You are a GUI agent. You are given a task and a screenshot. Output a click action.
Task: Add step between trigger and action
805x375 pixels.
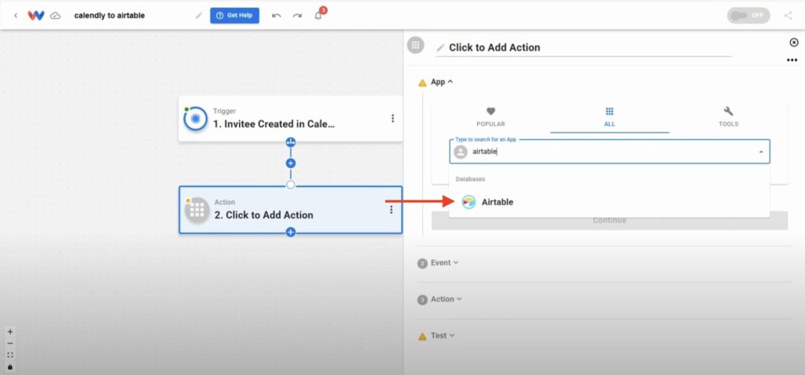[x=291, y=164]
